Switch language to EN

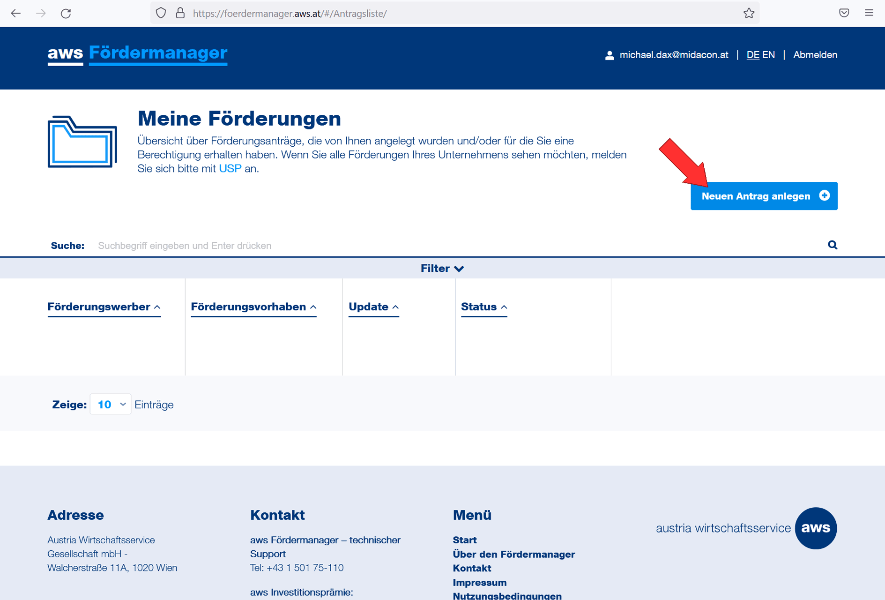coord(768,55)
